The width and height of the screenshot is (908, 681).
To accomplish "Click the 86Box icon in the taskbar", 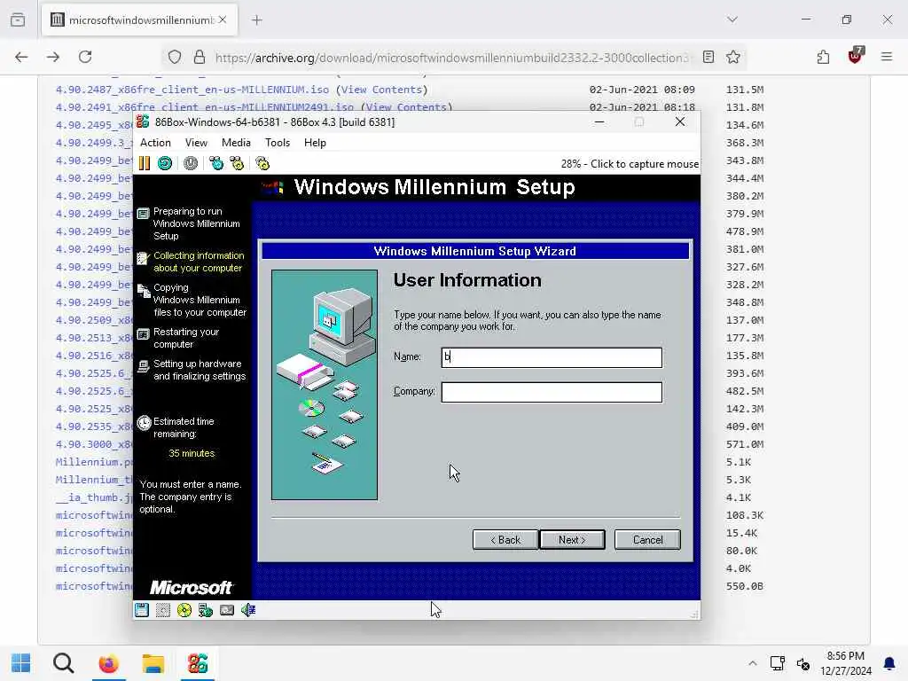I will [x=198, y=663].
